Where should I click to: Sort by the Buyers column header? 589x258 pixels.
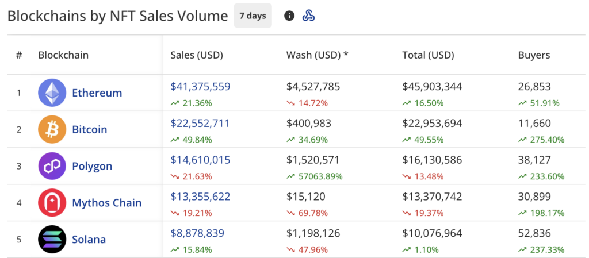[534, 55]
